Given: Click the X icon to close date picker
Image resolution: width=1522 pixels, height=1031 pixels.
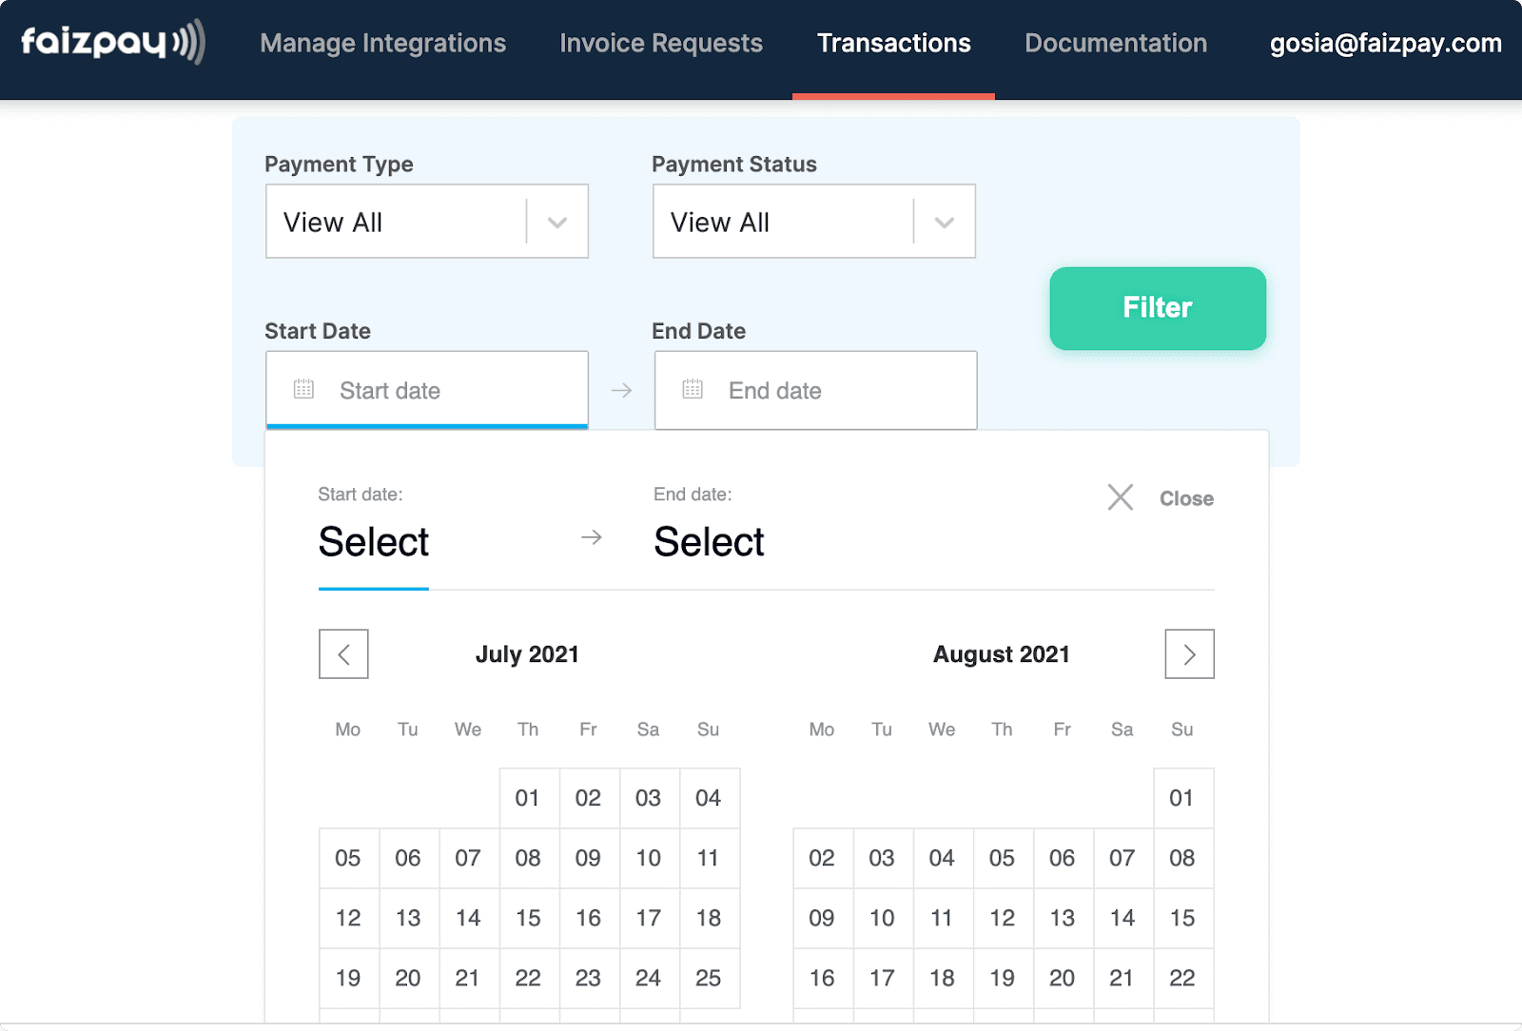Looking at the screenshot, I should pos(1121,497).
